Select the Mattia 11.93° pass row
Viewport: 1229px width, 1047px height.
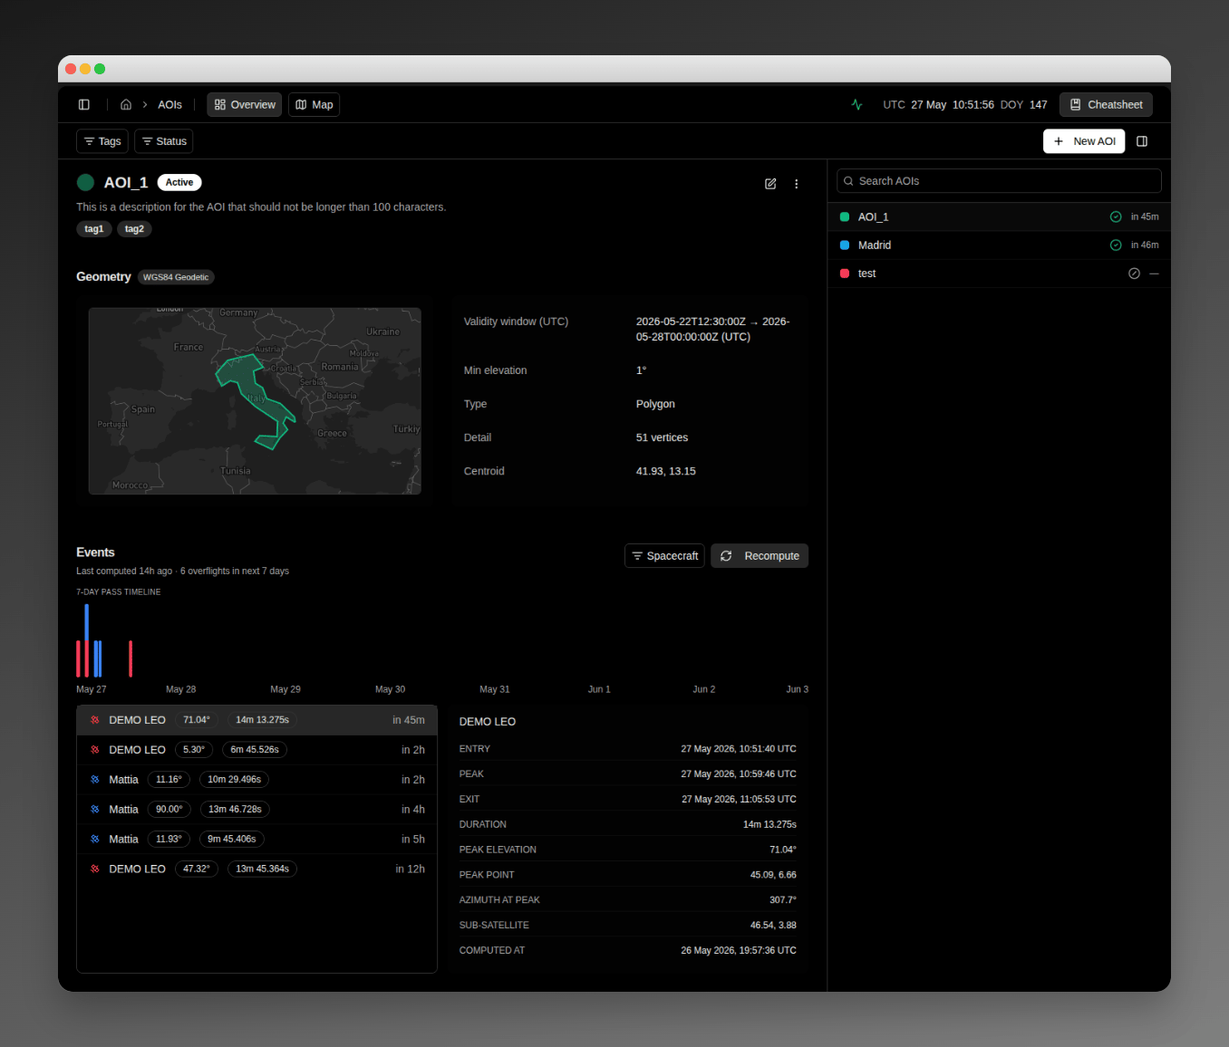[x=257, y=840]
